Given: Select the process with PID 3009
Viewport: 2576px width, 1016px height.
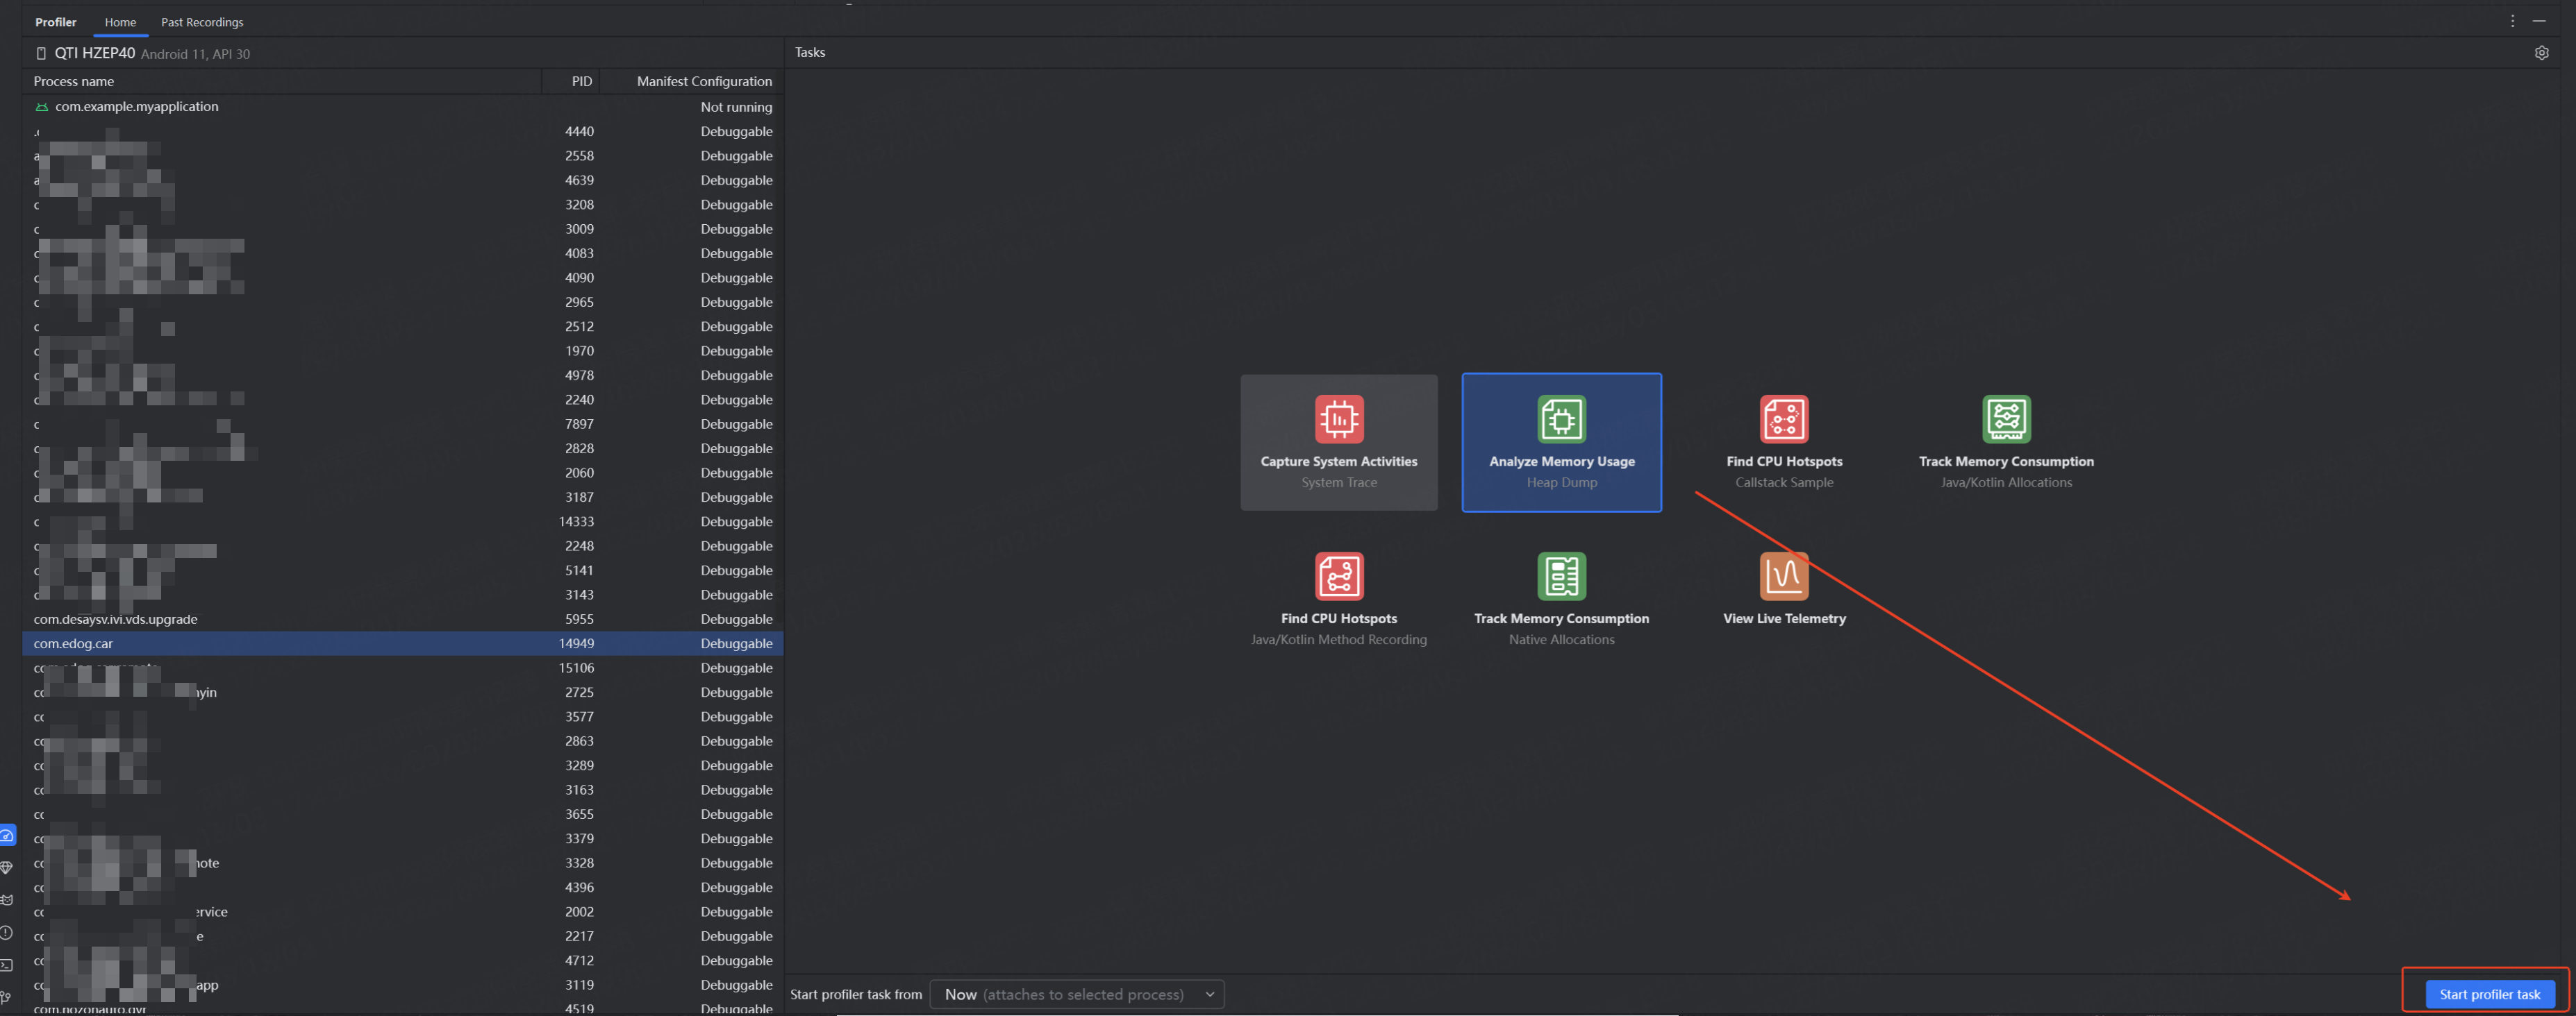Looking at the screenshot, I should pyautogui.click(x=403, y=229).
